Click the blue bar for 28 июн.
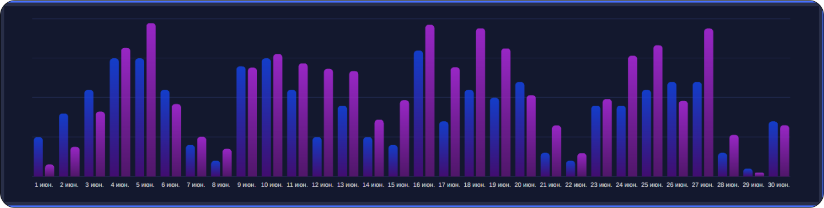The height and width of the screenshot is (208, 824). pyautogui.click(x=723, y=165)
